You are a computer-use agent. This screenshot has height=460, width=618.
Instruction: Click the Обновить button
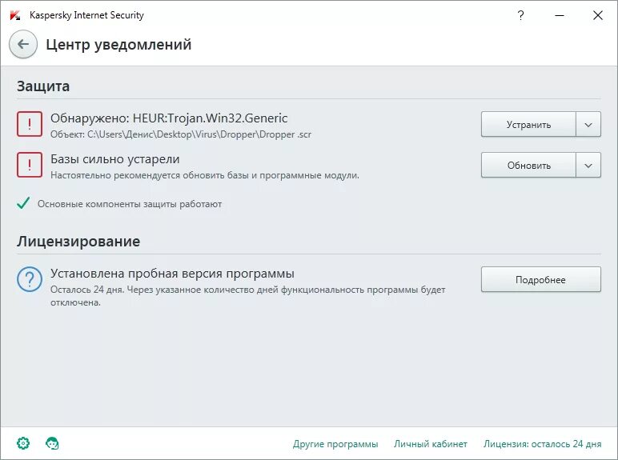click(x=528, y=166)
